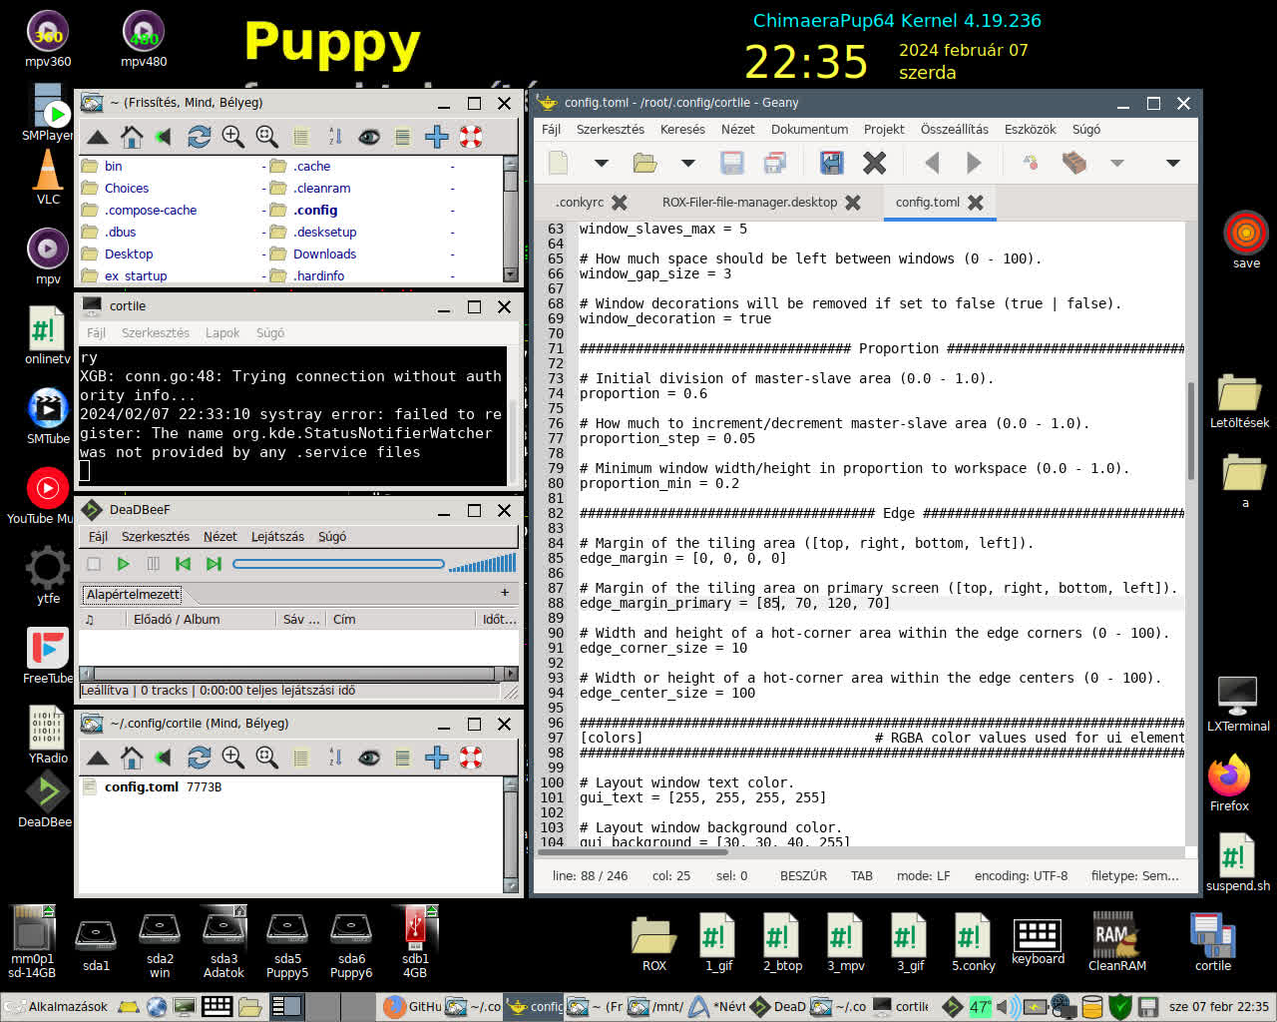Select config.toml file in lower ROX-Filer window
This screenshot has height=1022, width=1277.
142,787
